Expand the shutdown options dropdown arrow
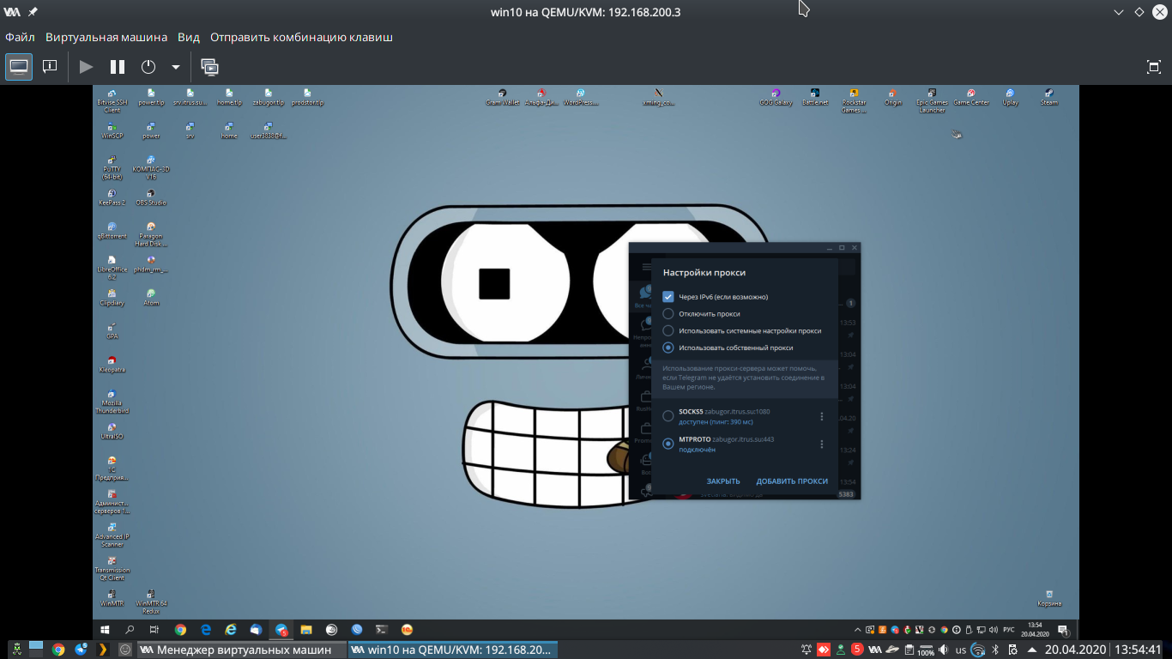The image size is (1172, 659). pos(176,66)
